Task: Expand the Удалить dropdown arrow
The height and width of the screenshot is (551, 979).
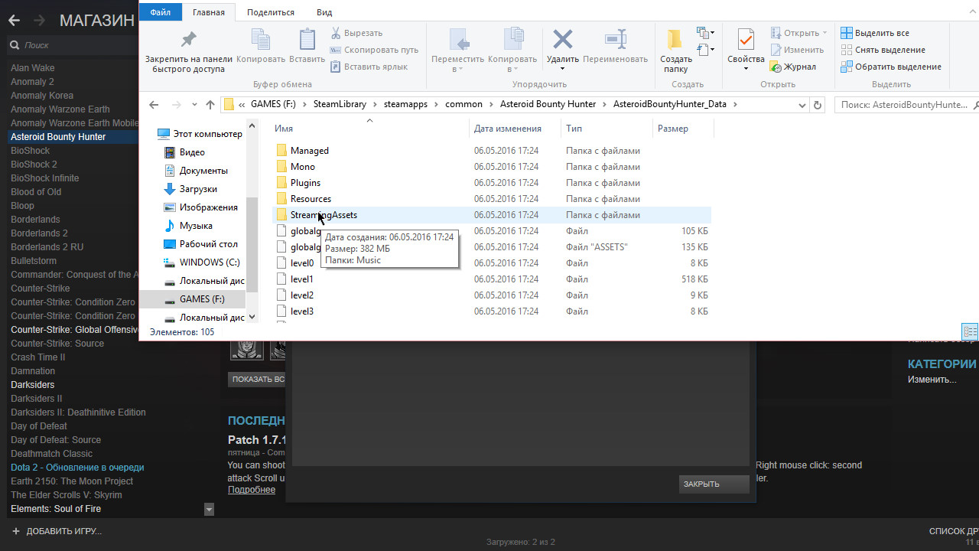Action: 563,69
